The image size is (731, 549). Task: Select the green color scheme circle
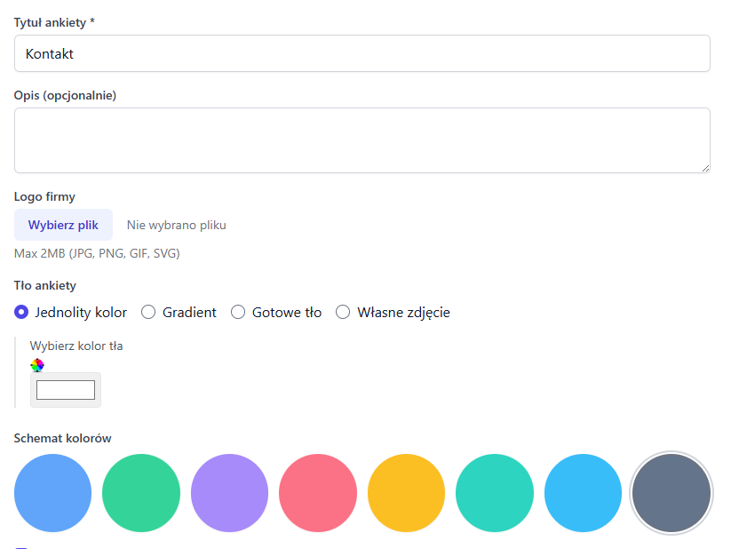(140, 493)
